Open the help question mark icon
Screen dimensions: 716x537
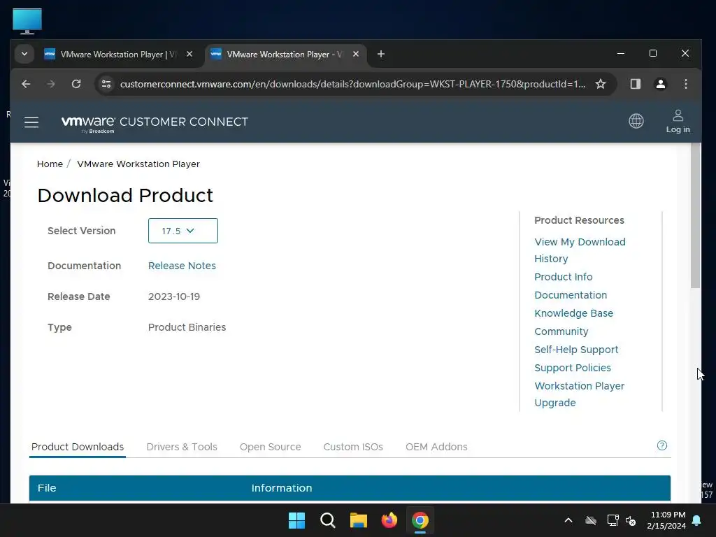click(662, 445)
